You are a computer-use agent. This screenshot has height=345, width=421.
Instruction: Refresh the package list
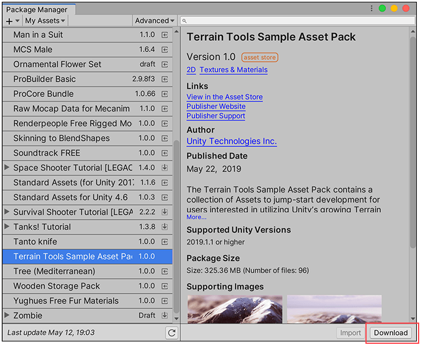171,333
